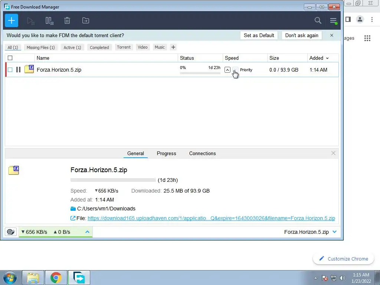Switch to the Progress details tab

[167, 153]
